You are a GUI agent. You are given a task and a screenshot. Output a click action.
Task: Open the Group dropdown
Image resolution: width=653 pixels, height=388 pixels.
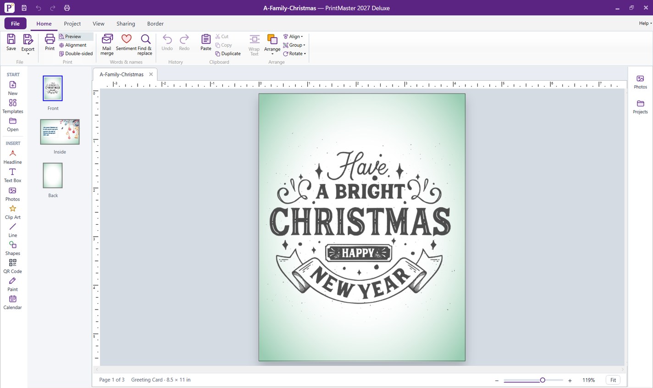294,45
